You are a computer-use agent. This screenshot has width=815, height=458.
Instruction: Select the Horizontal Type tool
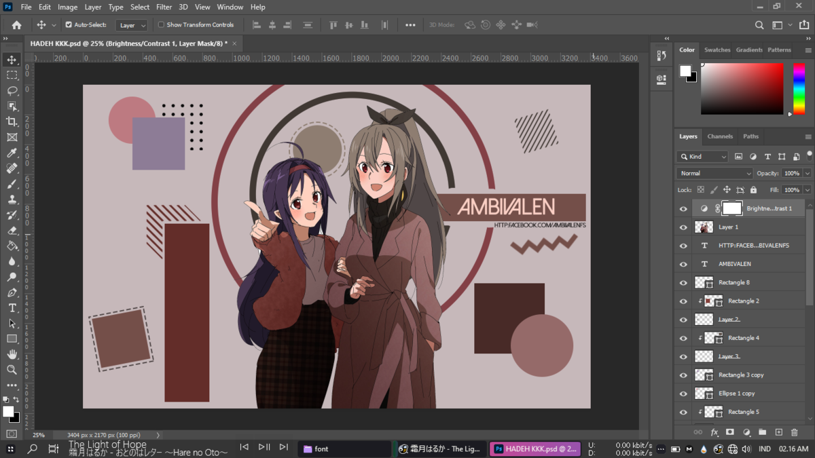(12, 308)
